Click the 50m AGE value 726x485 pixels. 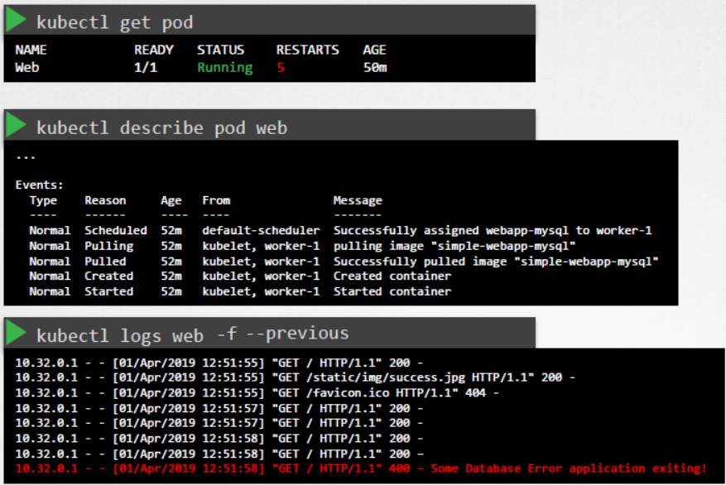tap(374, 67)
